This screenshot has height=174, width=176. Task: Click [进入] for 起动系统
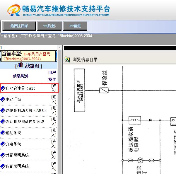pyautogui.click(x=54, y=133)
